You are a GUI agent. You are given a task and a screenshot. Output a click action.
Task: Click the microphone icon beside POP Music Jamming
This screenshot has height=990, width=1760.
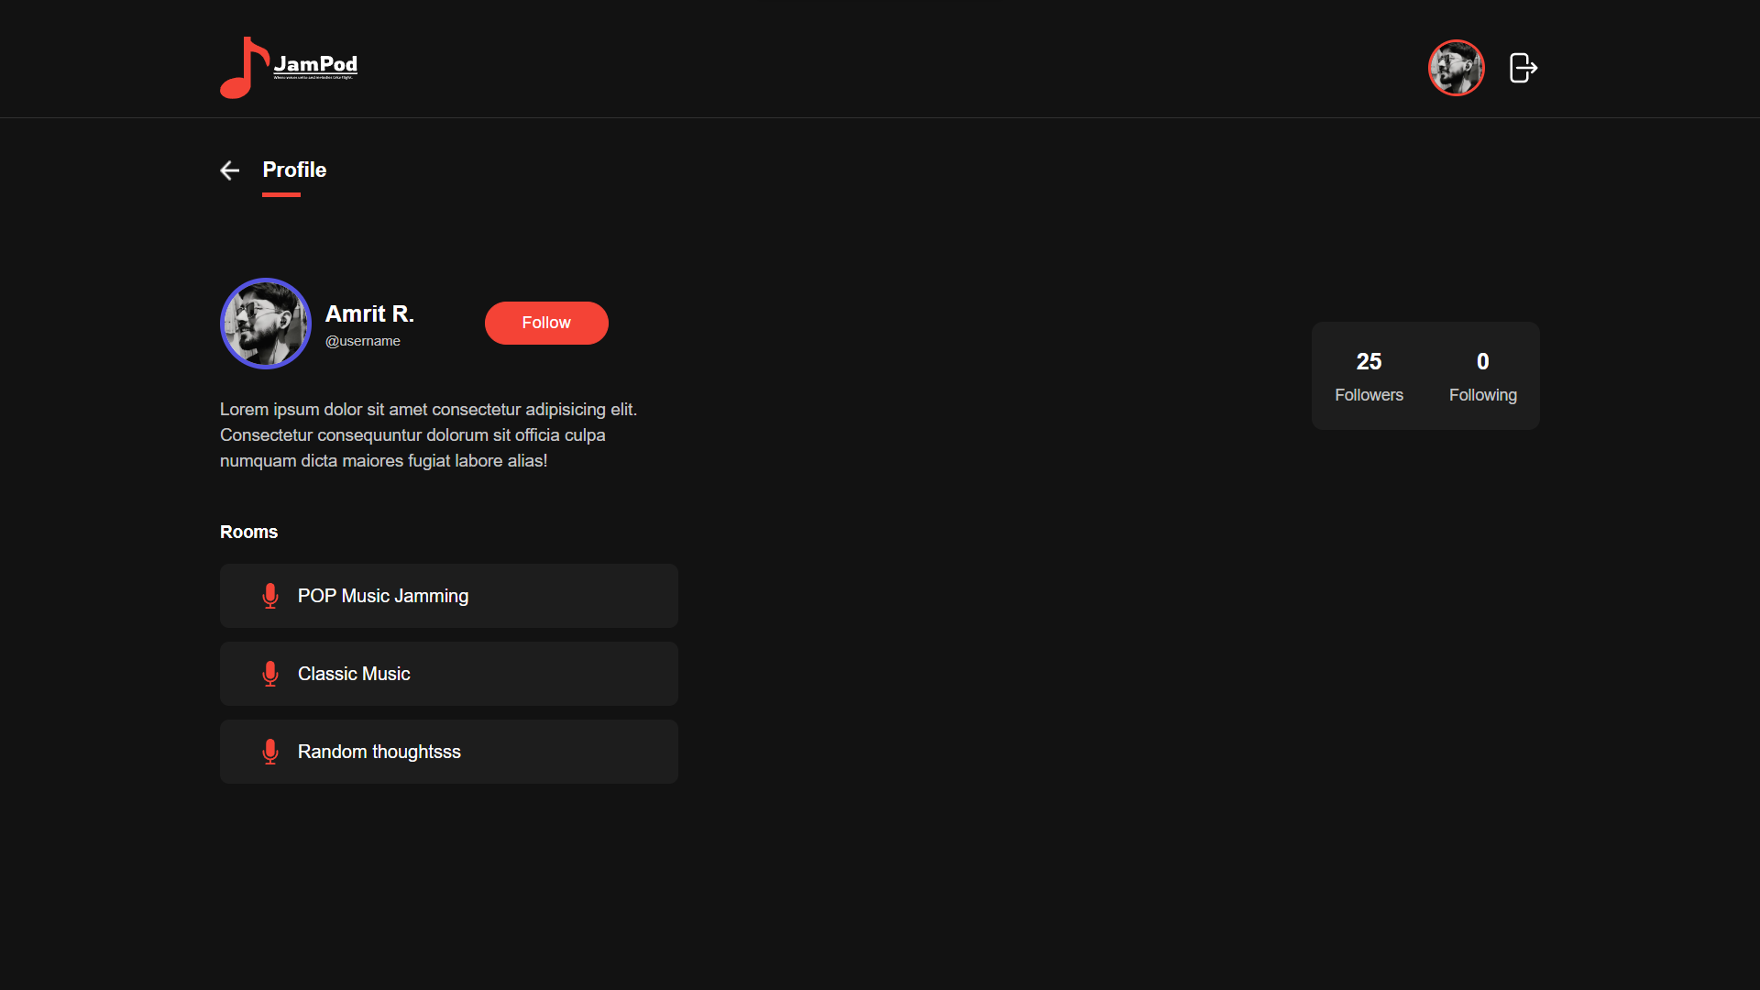[269, 596]
